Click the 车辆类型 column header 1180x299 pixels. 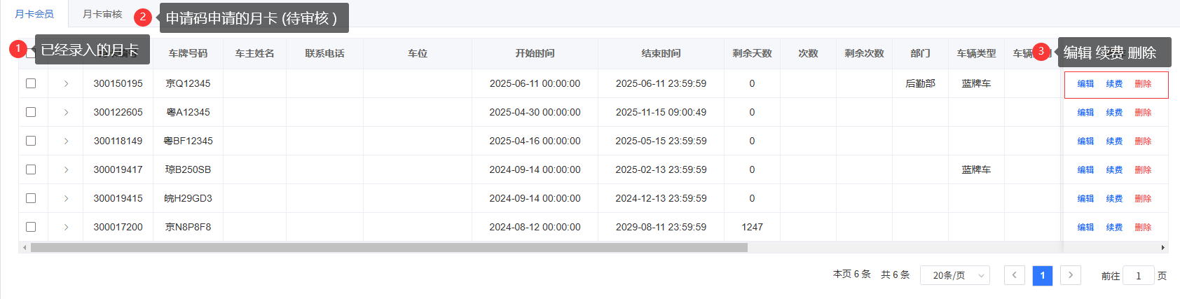976,53
